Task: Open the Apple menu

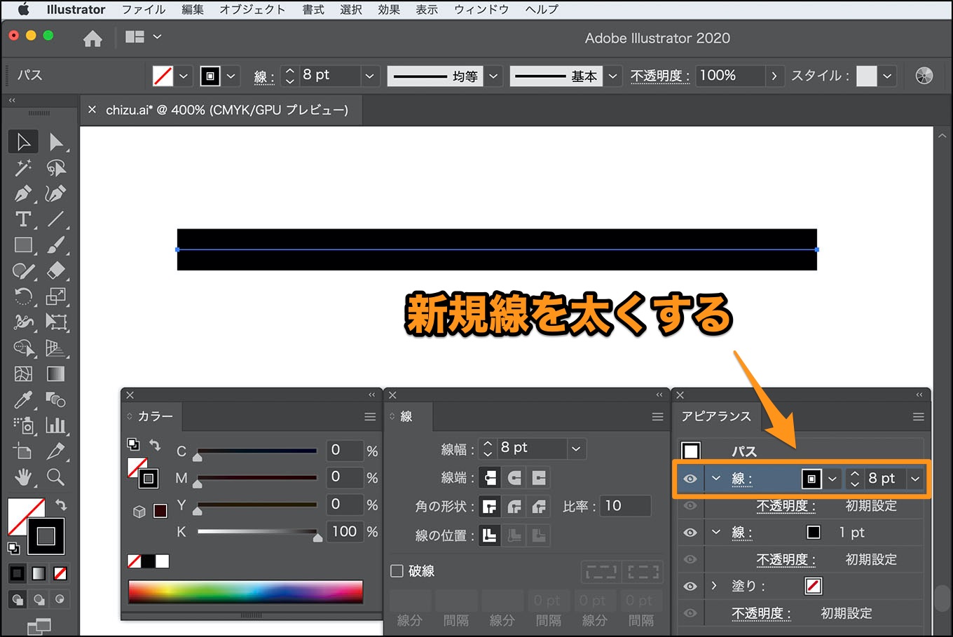Action: (23, 10)
